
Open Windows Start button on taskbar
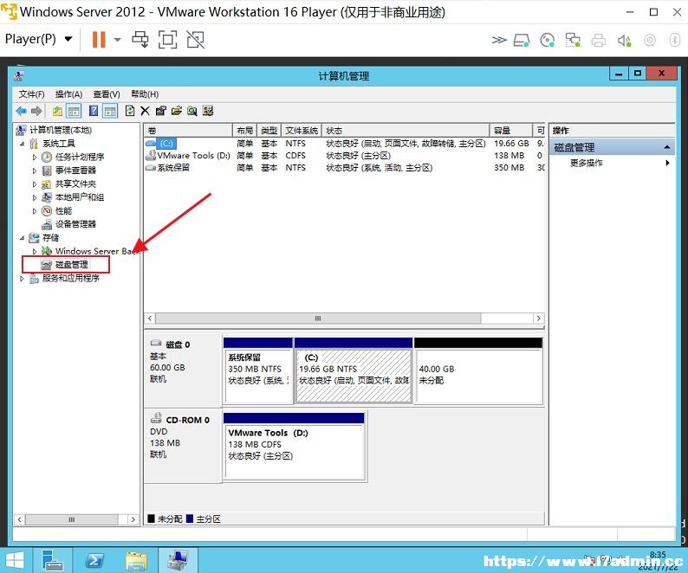point(14,561)
